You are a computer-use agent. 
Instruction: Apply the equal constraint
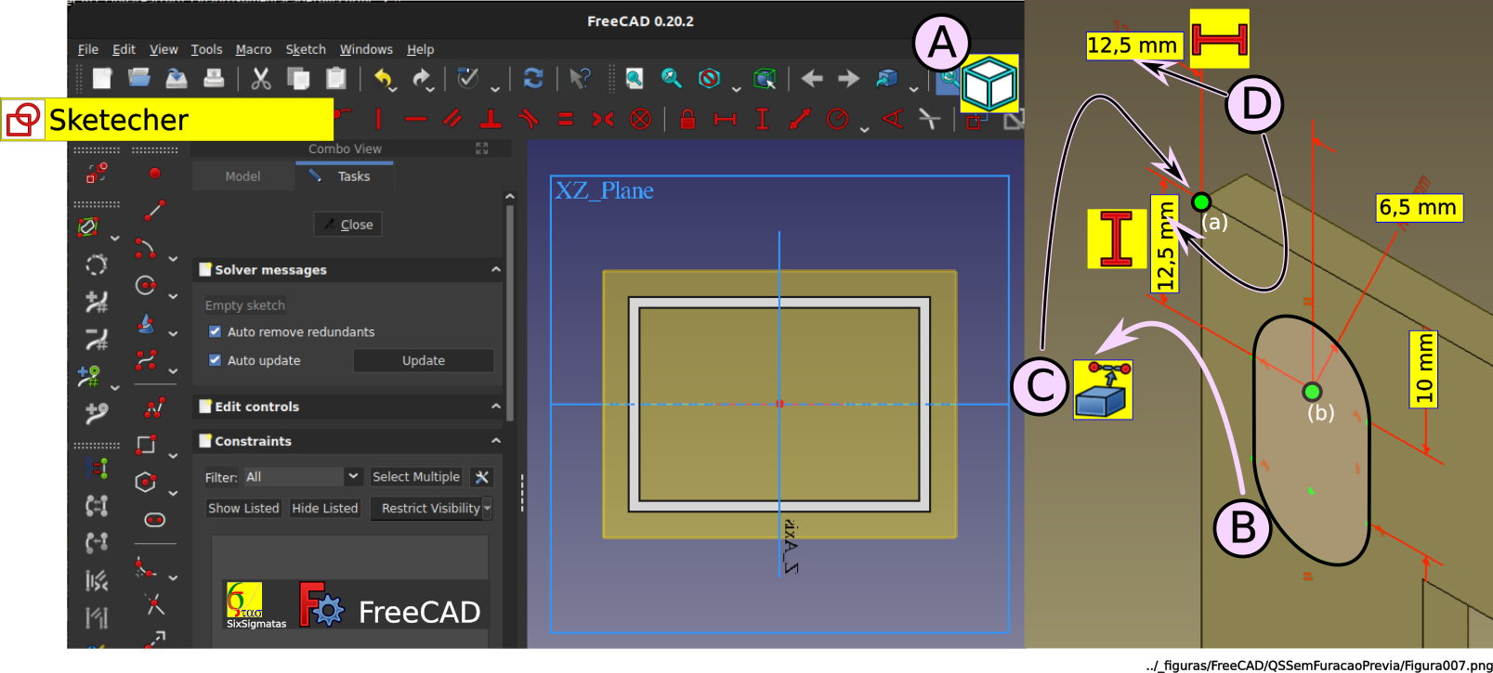(565, 119)
